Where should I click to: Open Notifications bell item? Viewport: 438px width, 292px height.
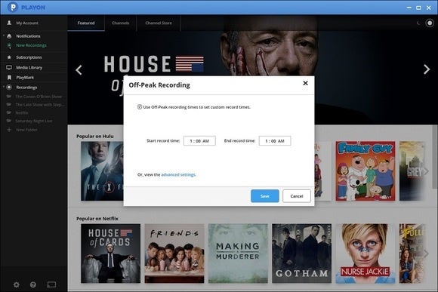[x=28, y=36]
